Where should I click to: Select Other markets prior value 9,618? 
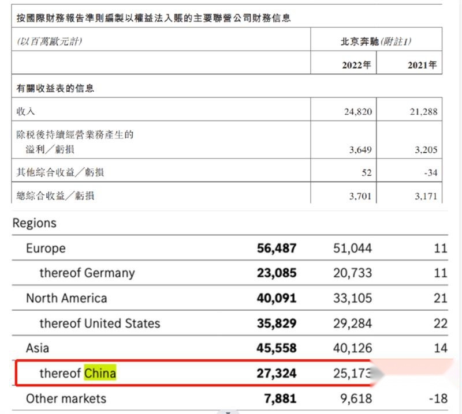(x=356, y=398)
